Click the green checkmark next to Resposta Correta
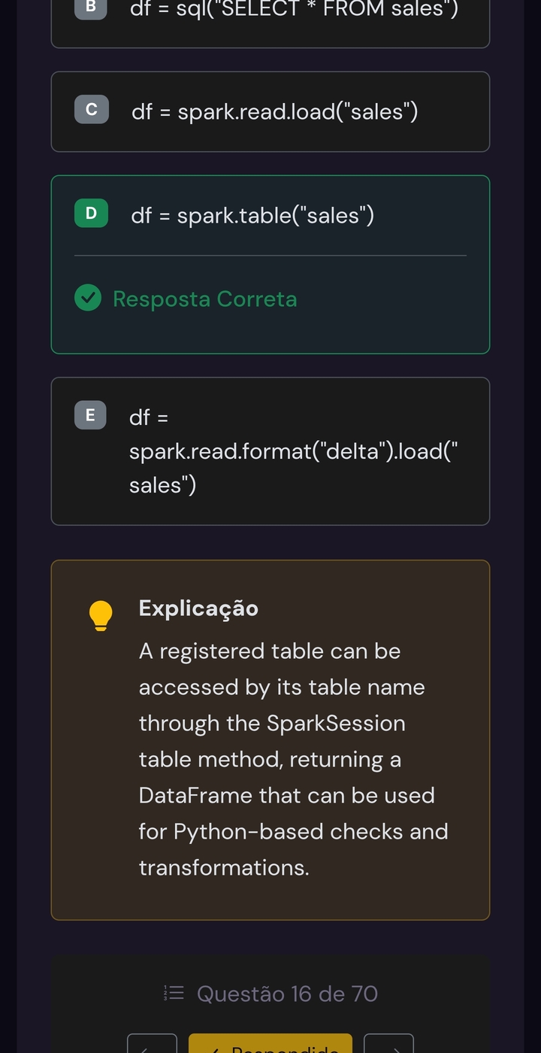The width and height of the screenshot is (541, 1053). point(88,298)
